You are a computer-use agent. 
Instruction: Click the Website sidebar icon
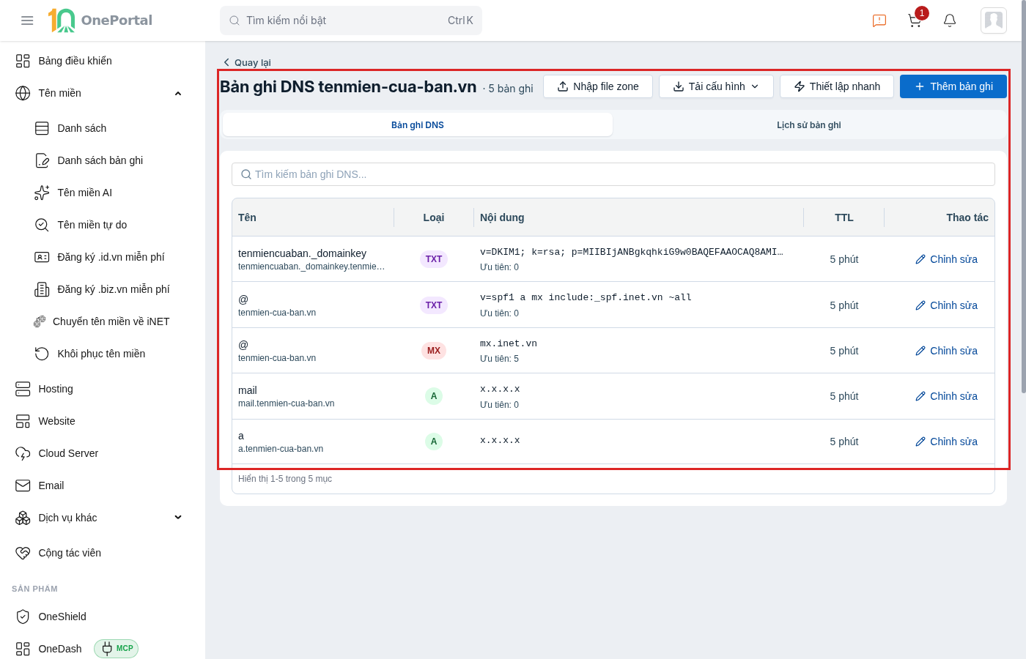tap(23, 421)
